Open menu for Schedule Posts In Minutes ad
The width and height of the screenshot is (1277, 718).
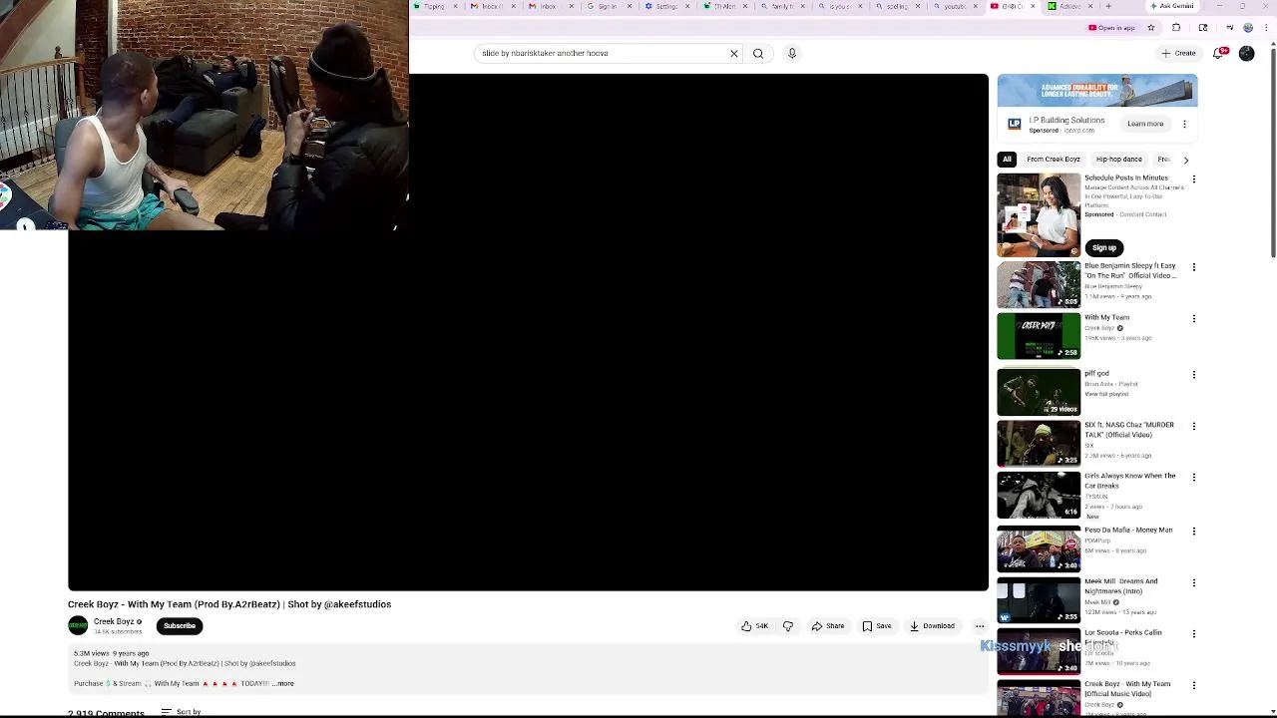(x=1193, y=179)
